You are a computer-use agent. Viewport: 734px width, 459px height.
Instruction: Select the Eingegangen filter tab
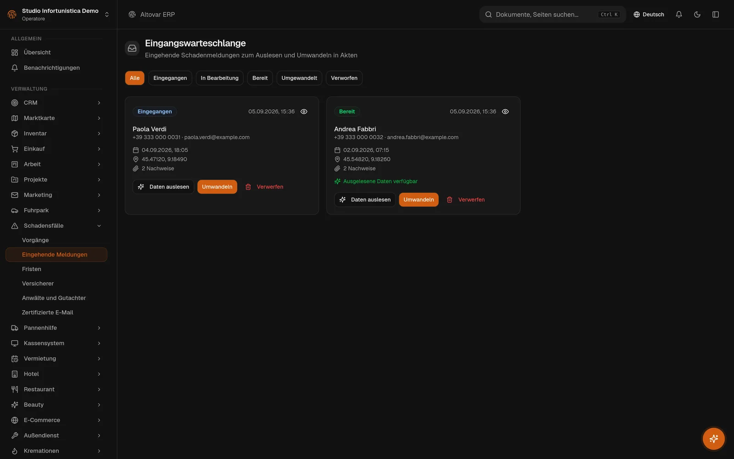click(x=170, y=78)
